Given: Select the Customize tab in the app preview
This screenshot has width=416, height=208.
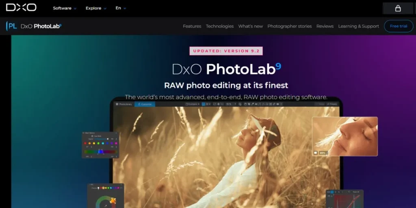Looking at the screenshot, I should click(145, 104).
